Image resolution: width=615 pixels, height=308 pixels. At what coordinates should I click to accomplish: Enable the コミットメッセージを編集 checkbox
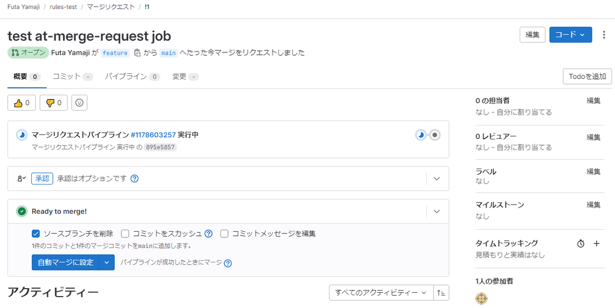(224, 234)
